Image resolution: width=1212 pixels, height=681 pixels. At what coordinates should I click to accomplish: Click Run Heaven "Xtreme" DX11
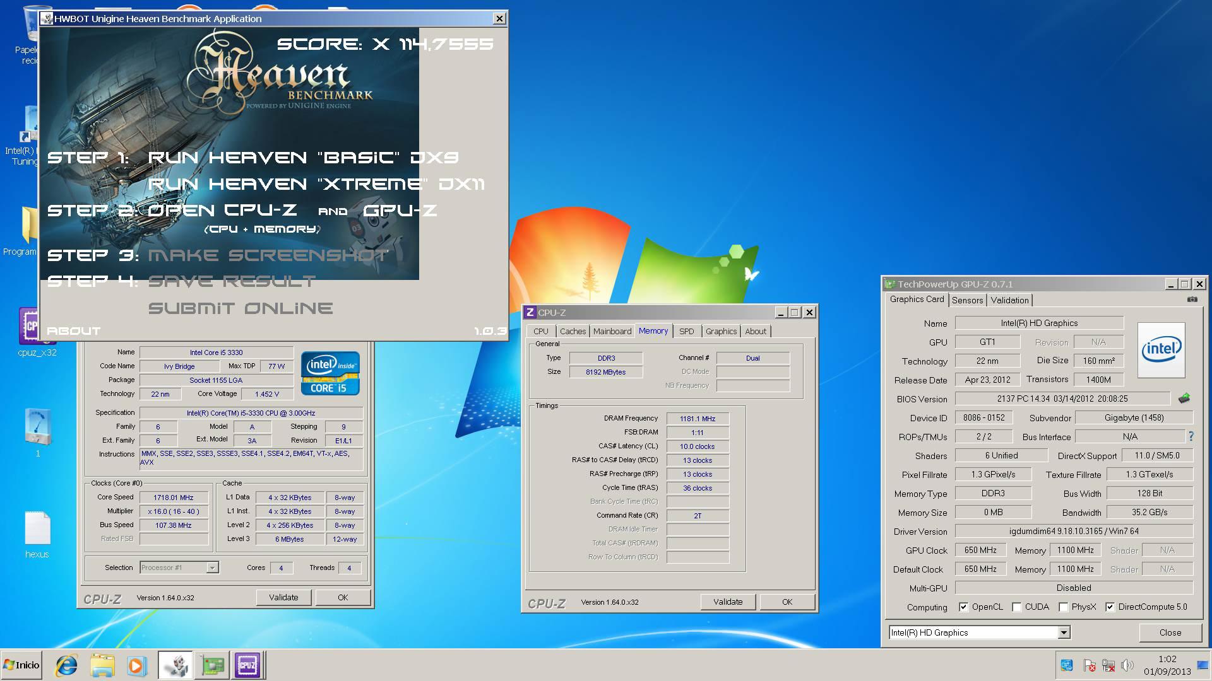[316, 184]
